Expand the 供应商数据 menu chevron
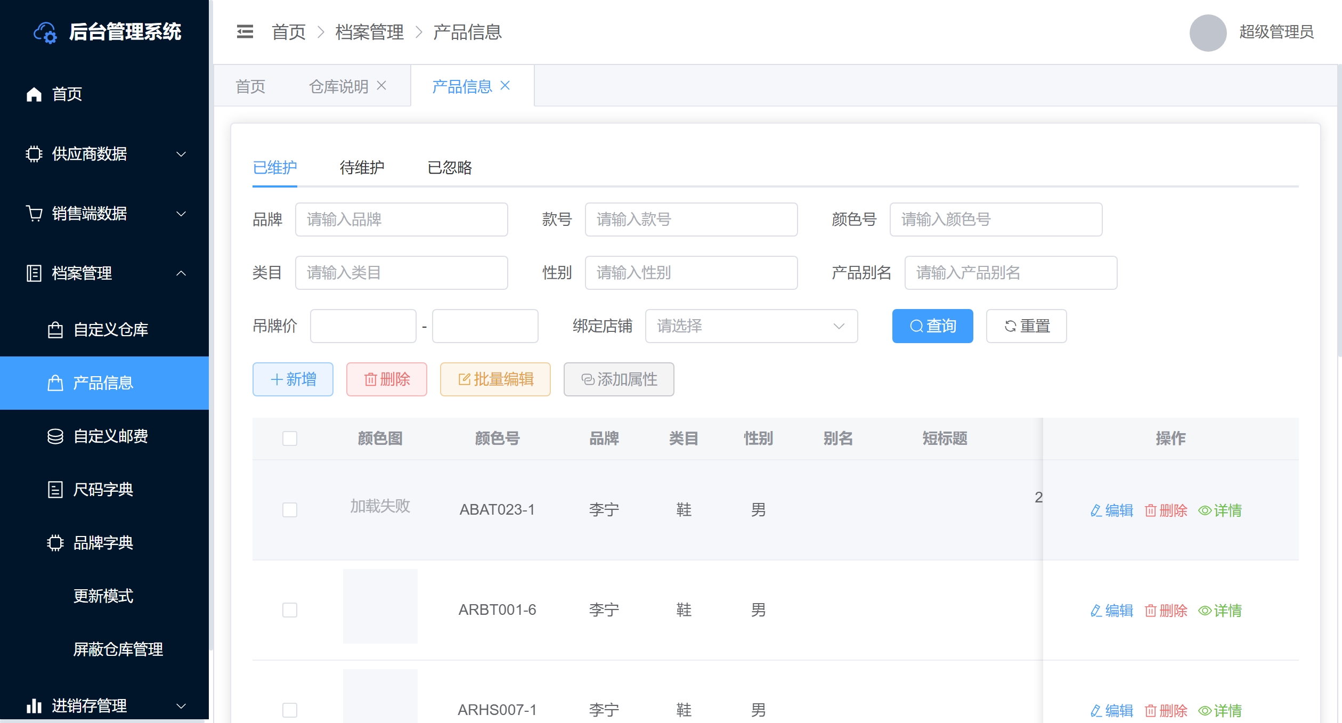This screenshot has height=723, width=1342. pos(181,154)
